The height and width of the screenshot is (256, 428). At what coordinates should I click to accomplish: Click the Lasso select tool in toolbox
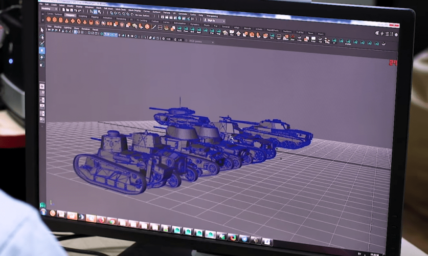(x=42, y=37)
